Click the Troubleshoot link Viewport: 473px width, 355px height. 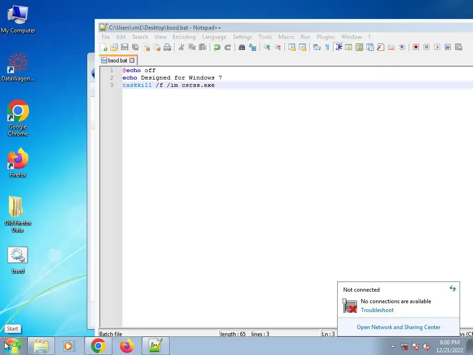(377, 310)
